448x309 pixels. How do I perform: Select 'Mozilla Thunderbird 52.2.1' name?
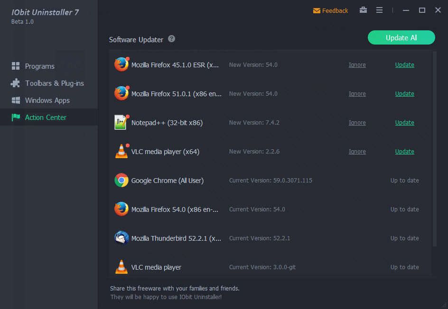[x=176, y=238]
